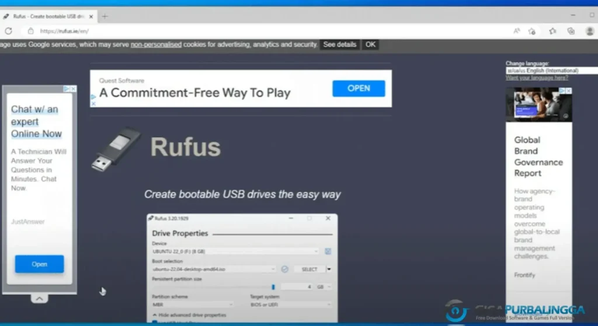598x326 pixels.
Task: Click SELECT button in Rufus screenshot
Action: (310, 269)
